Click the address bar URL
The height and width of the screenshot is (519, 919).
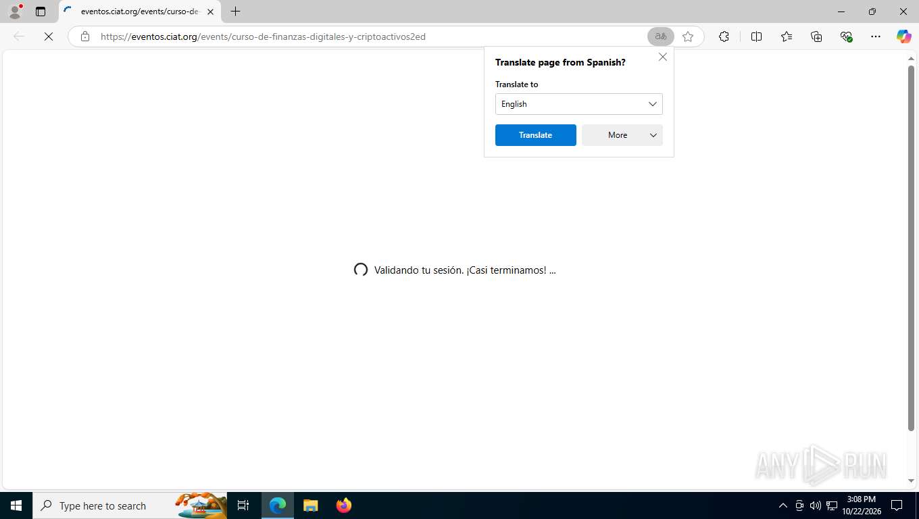263,36
